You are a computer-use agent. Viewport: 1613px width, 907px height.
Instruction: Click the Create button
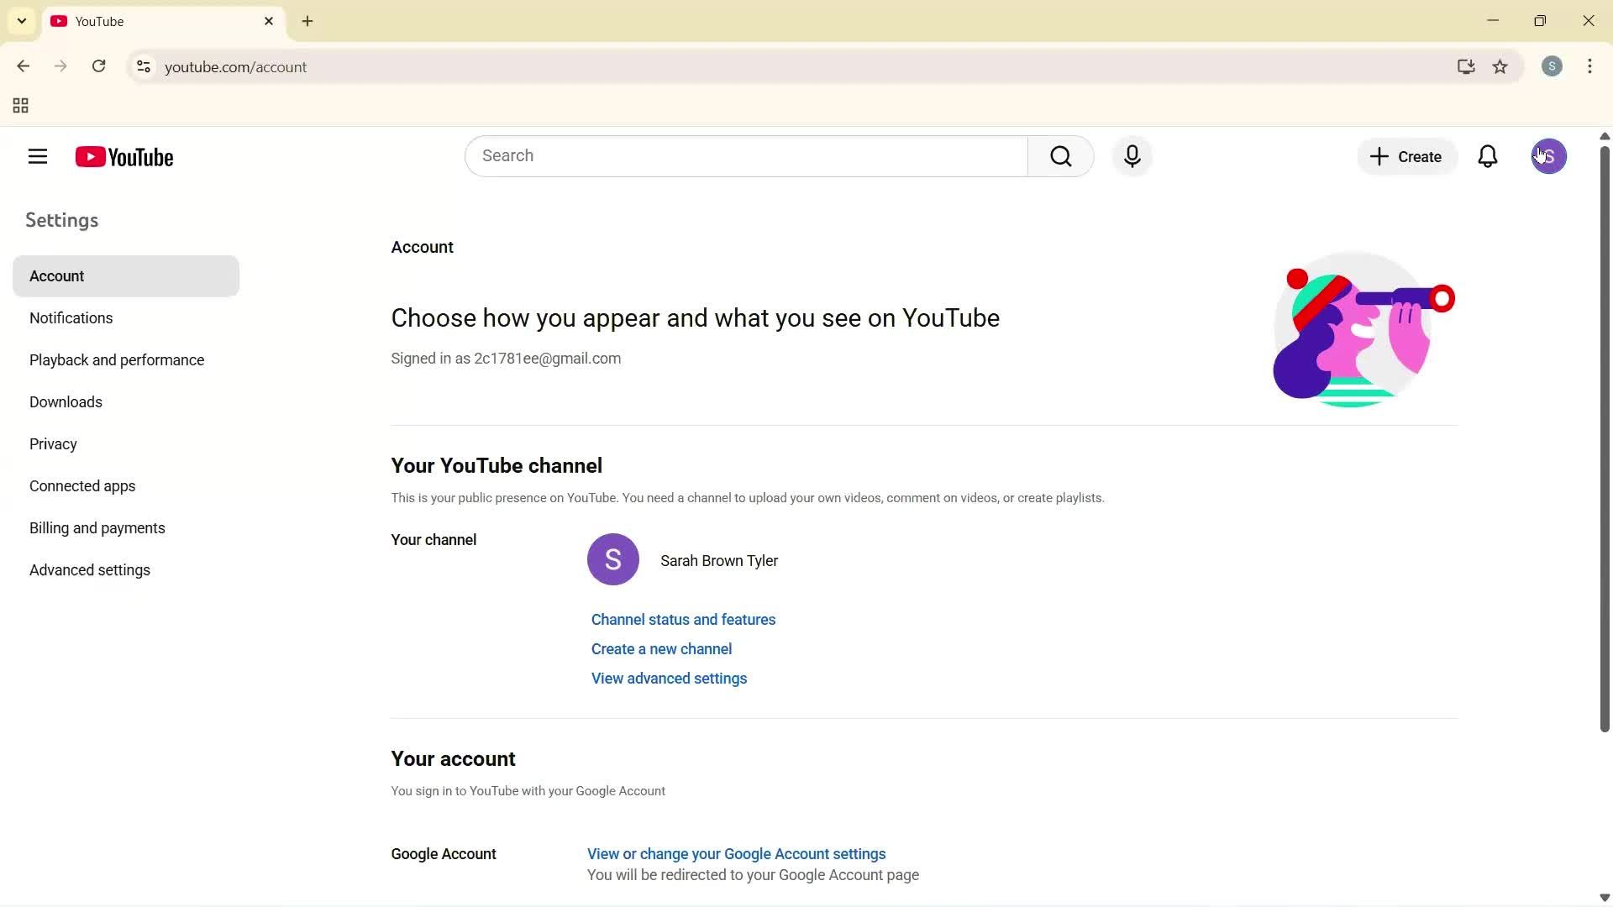1405,156
